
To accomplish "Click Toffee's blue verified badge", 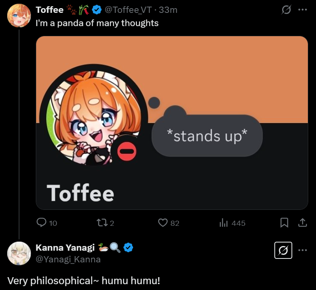I will pos(97,10).
